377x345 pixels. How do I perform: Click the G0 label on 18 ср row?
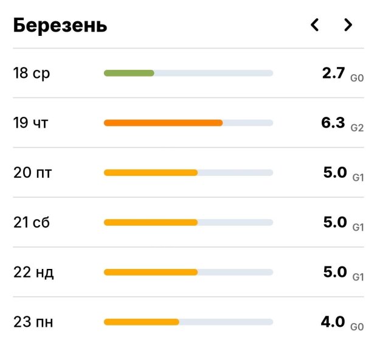357,77
